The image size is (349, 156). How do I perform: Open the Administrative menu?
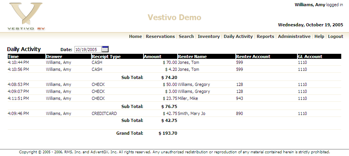[294, 36]
